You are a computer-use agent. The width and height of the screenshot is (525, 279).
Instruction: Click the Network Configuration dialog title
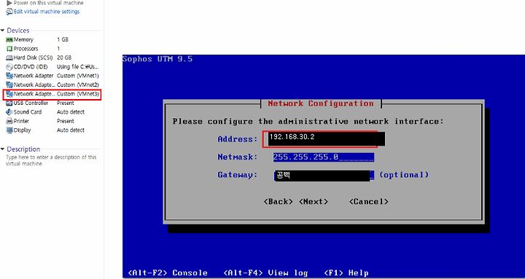pos(320,103)
